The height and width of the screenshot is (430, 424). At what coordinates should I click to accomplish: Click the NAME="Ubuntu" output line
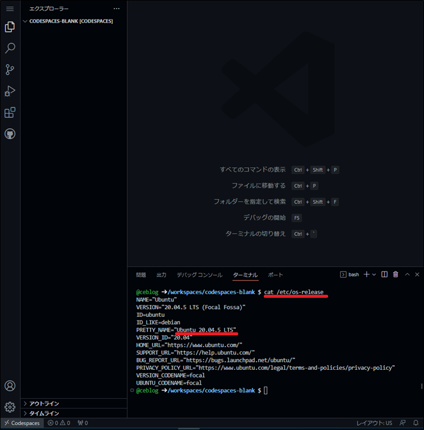tap(157, 300)
